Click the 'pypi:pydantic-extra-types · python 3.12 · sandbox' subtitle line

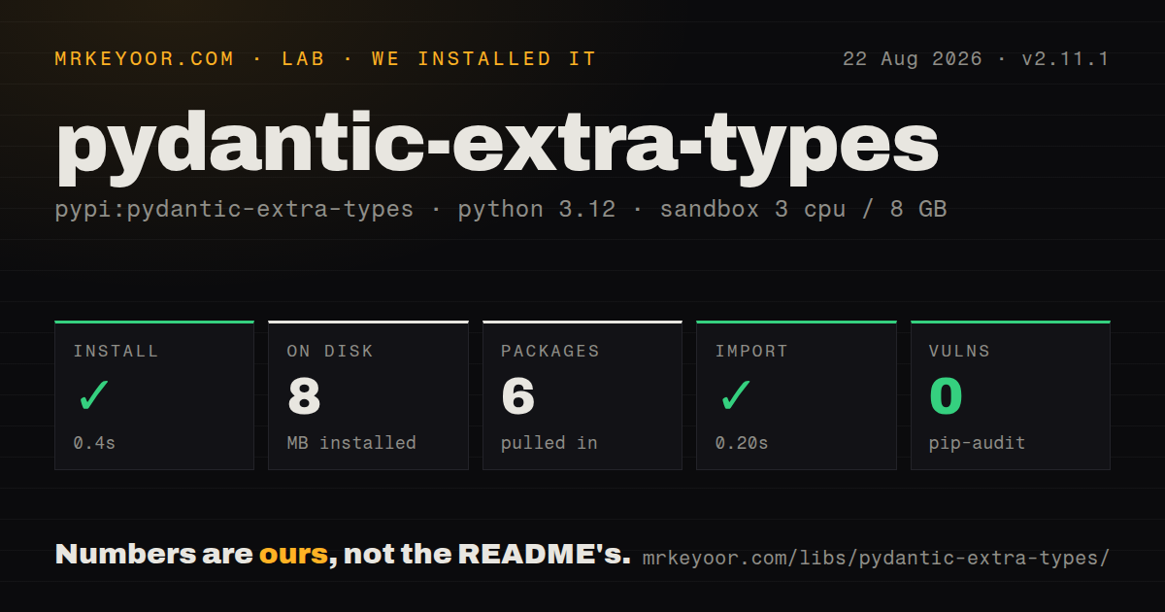(x=501, y=209)
